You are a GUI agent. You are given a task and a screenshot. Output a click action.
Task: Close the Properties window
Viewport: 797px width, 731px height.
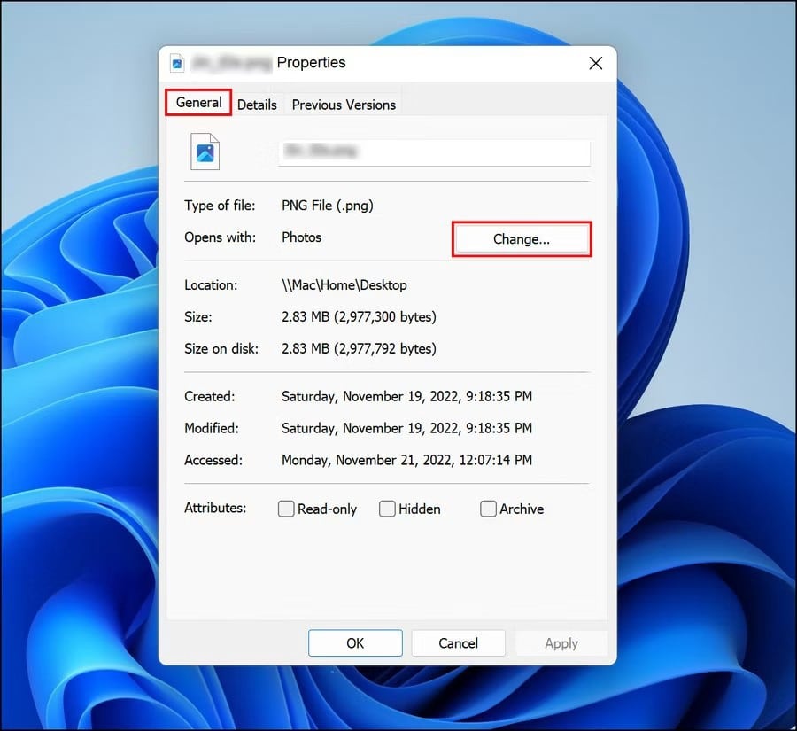(594, 63)
